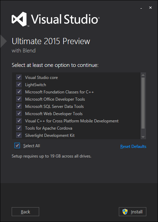Click the options list scroll-up arrow

[x=143, y=75]
